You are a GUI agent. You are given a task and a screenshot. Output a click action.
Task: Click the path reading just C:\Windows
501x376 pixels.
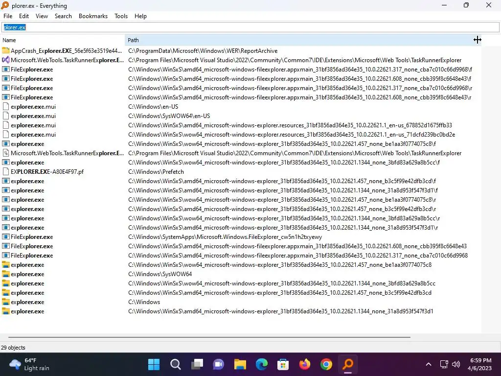144,302
